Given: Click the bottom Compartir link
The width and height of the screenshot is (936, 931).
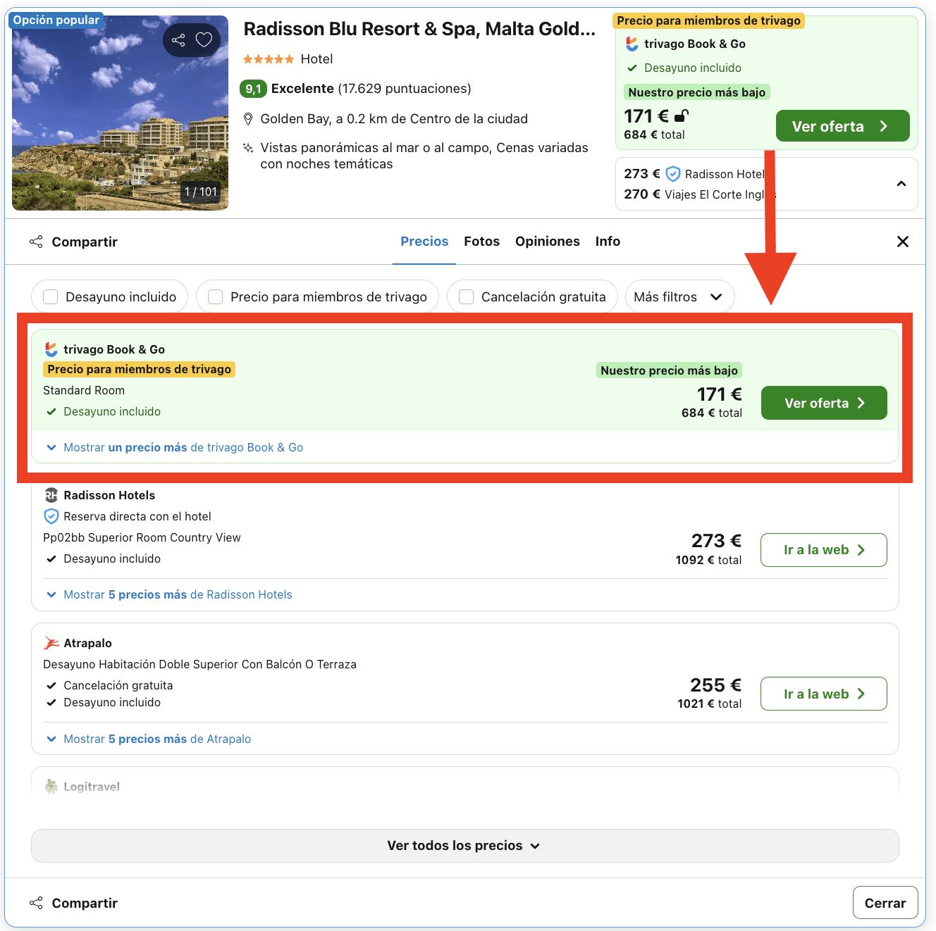Looking at the screenshot, I should [85, 903].
